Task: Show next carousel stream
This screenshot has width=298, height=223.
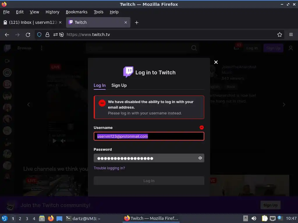Action: coord(284,105)
